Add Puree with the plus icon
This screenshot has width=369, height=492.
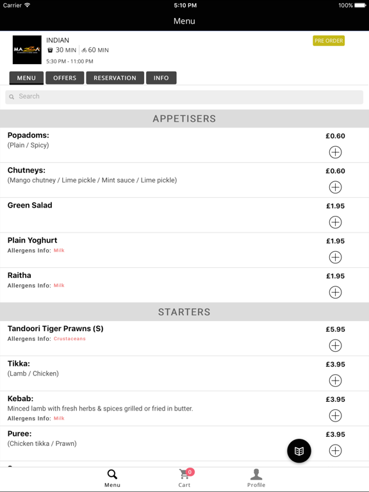pos(335,450)
